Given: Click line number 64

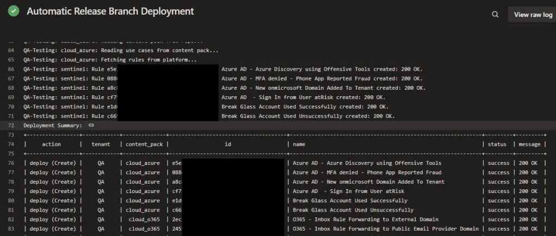Looking at the screenshot, I should (x=11, y=51).
